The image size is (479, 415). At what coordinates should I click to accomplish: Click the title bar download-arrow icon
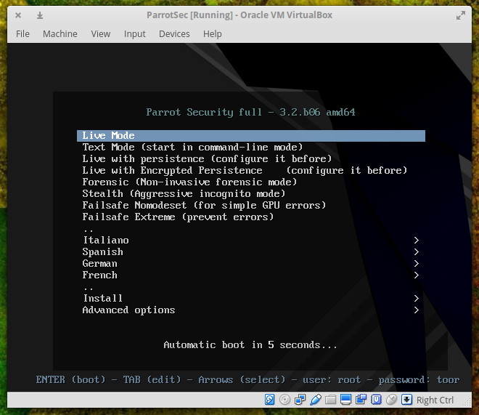pos(40,15)
